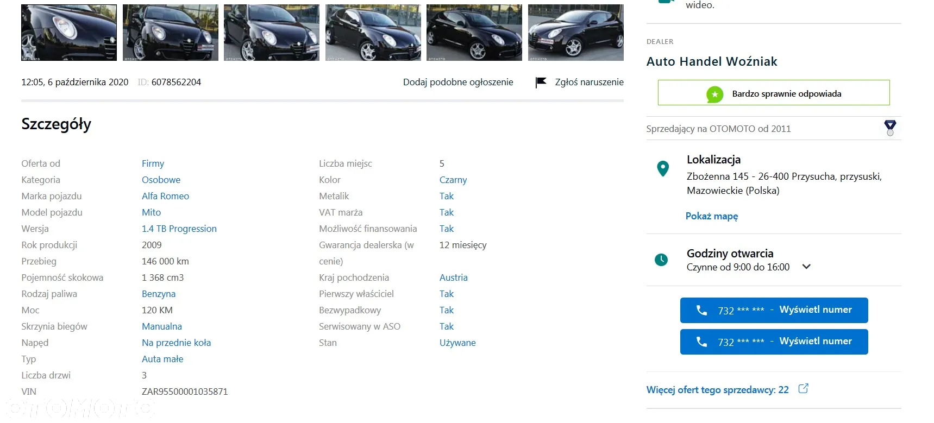Click the Używane condition link

[x=457, y=343]
